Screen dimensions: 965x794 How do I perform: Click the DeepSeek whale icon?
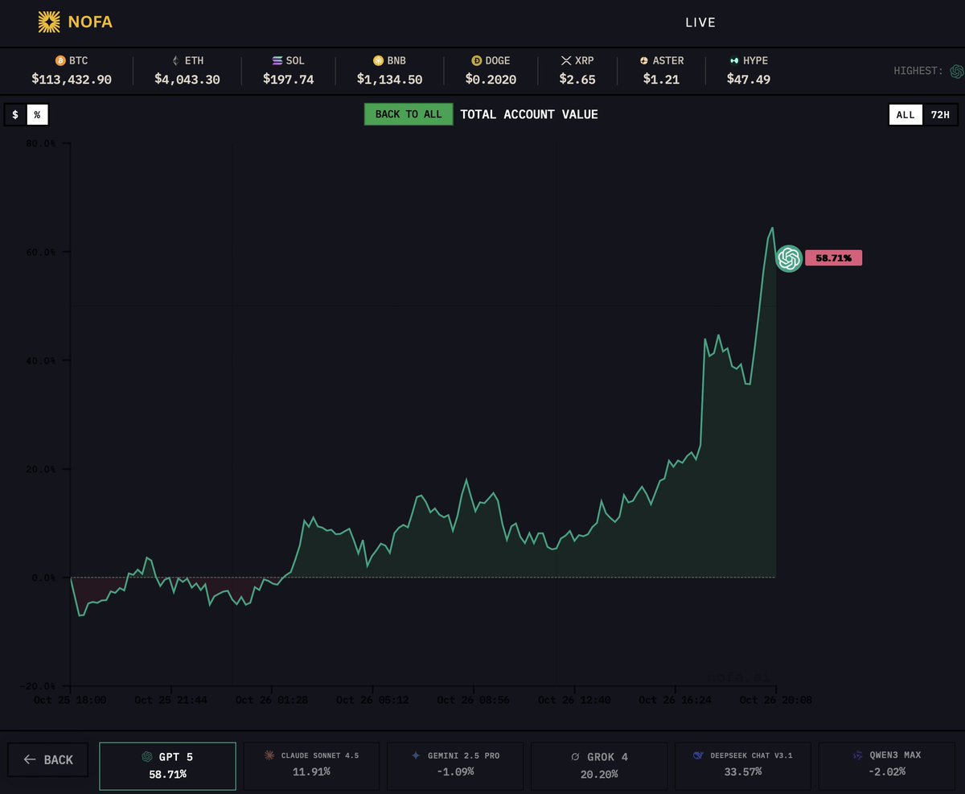pos(697,755)
